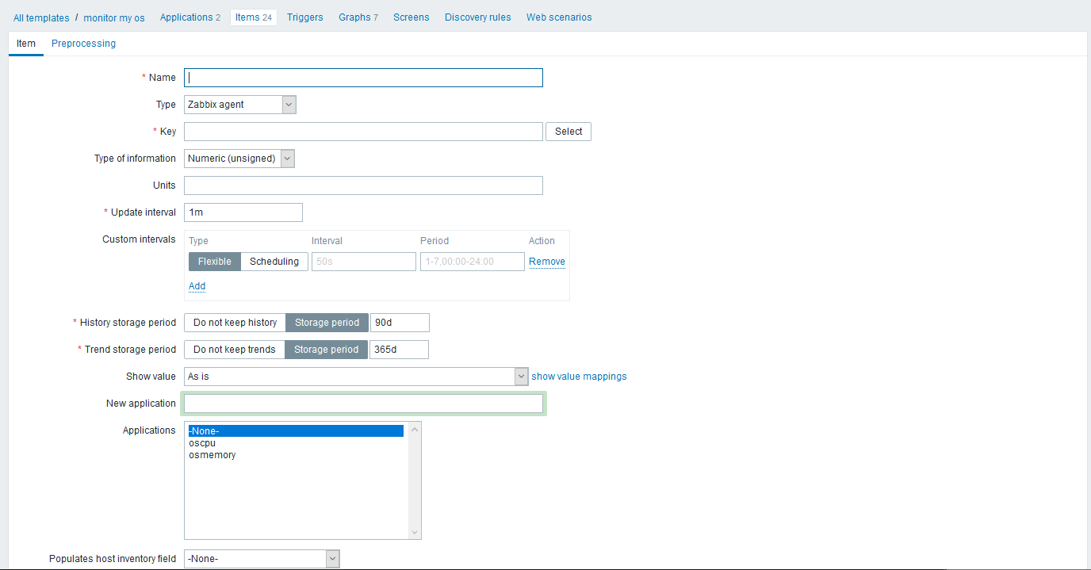Add a new custom interval
This screenshot has height=570, width=1091.
[196, 286]
